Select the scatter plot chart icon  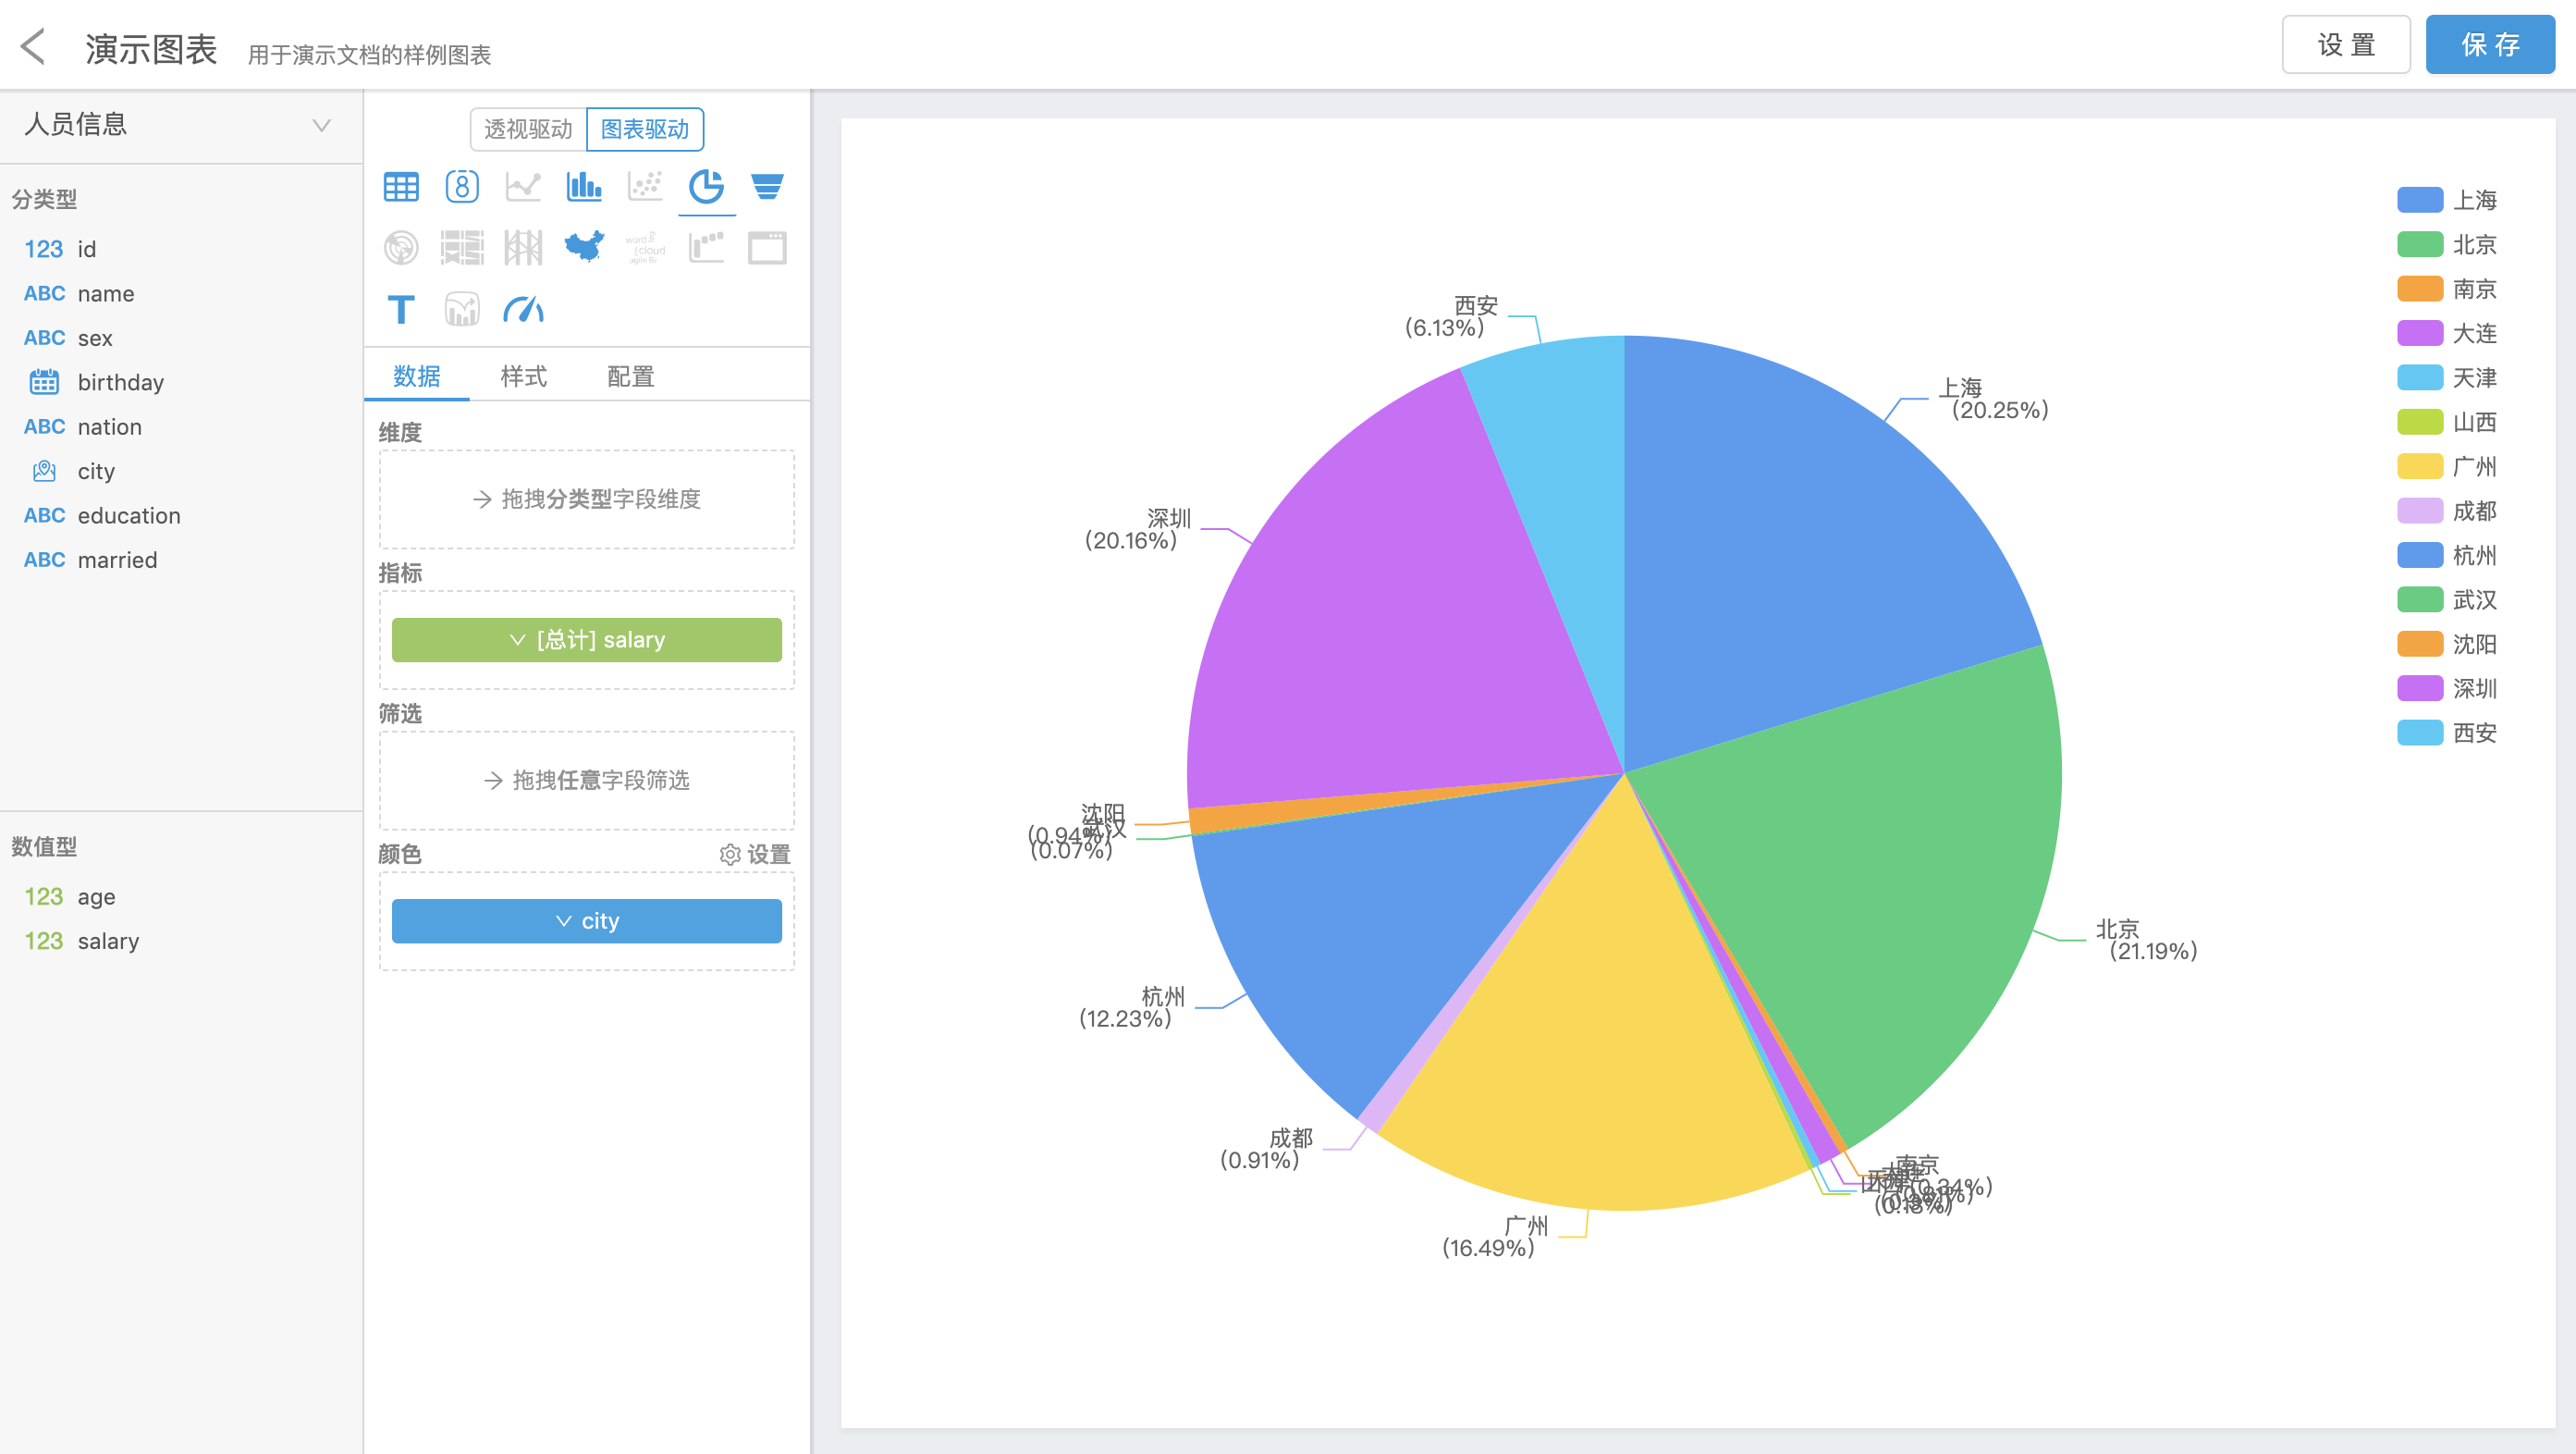click(645, 187)
